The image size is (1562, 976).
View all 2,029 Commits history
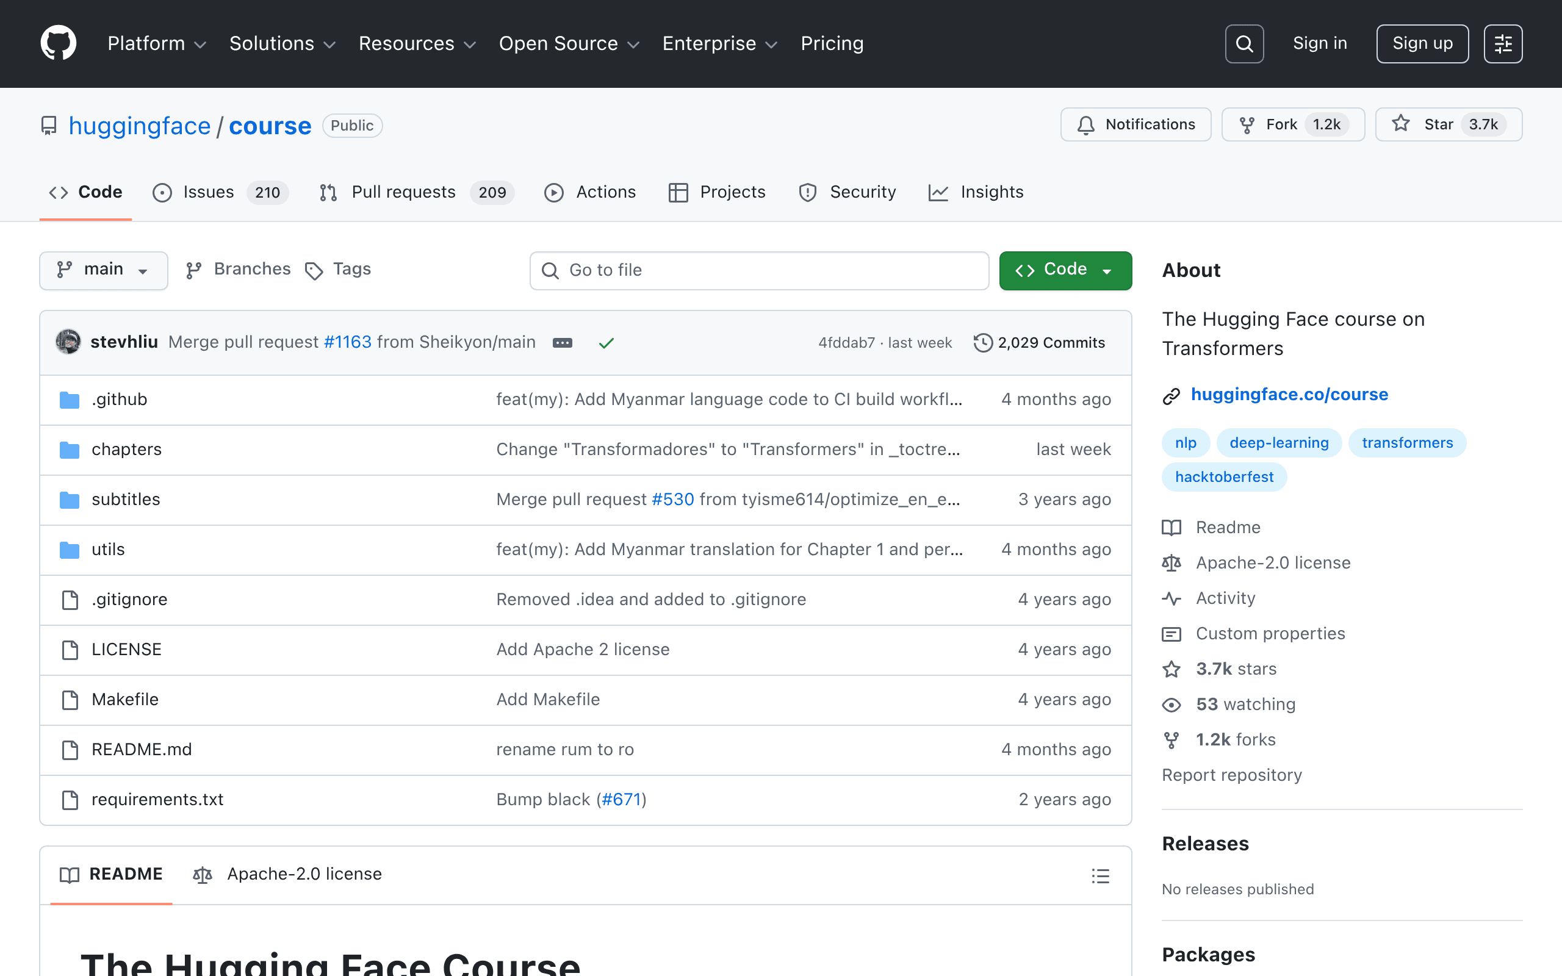[x=1039, y=343]
